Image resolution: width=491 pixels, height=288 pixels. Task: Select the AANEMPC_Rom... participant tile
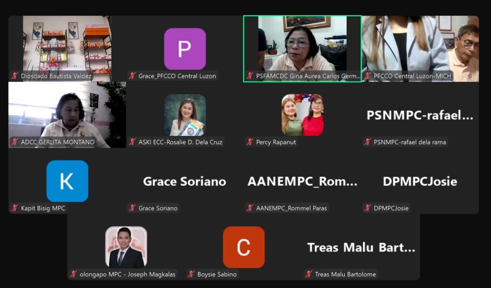pos(303,181)
